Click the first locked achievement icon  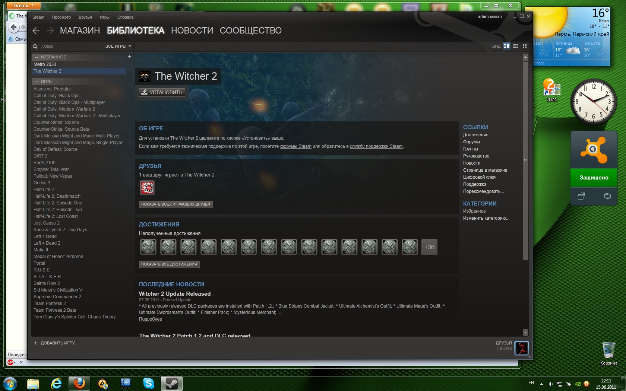148,247
